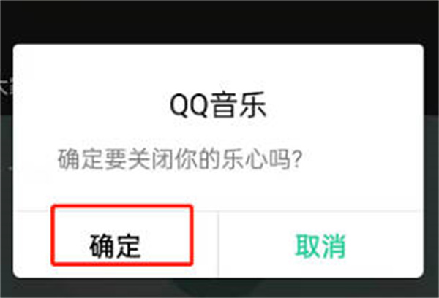Tap the "QQ" letters in the title
This screenshot has height=298, width=439.
190,106
